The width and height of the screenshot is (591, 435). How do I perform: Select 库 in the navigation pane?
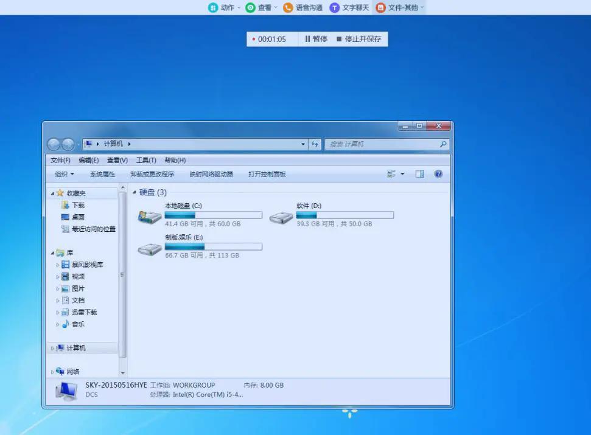tap(70, 252)
